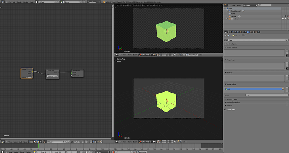Open the Playback menu in timeline

click(28, 152)
